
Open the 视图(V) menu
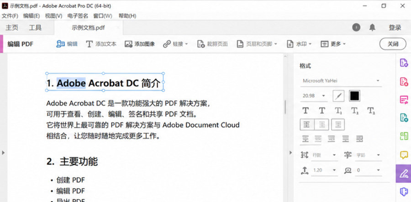(53, 16)
